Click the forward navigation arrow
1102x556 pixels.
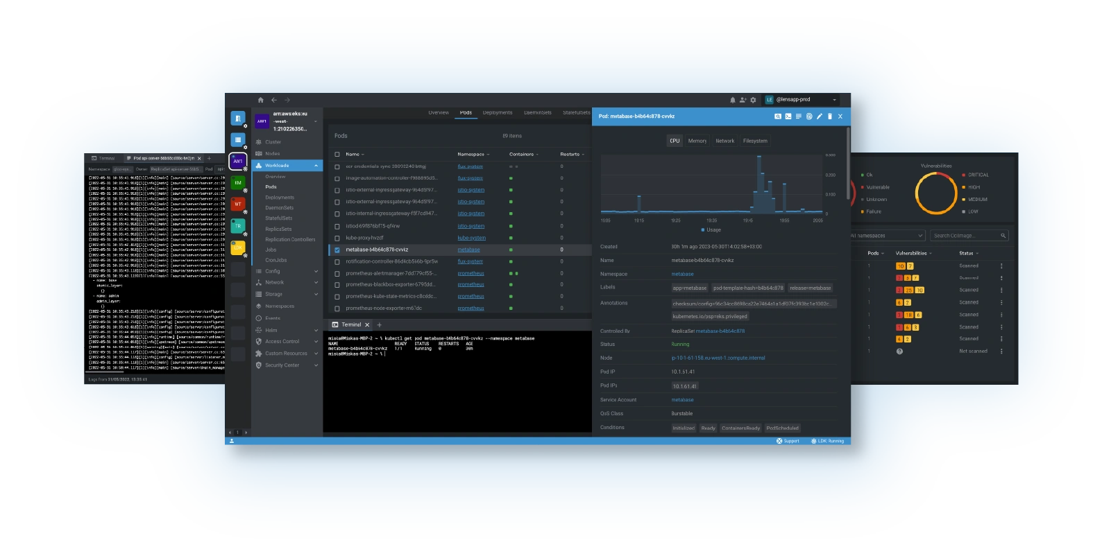(287, 100)
